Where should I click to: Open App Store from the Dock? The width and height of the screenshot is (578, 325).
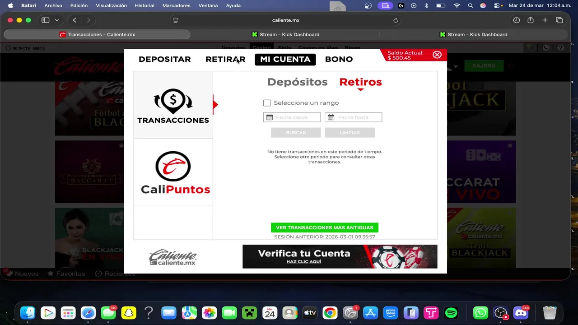[x=370, y=313]
